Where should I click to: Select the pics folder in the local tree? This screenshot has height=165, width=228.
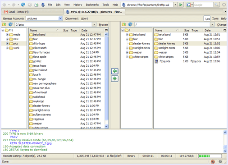pyautogui.click(x=15, y=44)
